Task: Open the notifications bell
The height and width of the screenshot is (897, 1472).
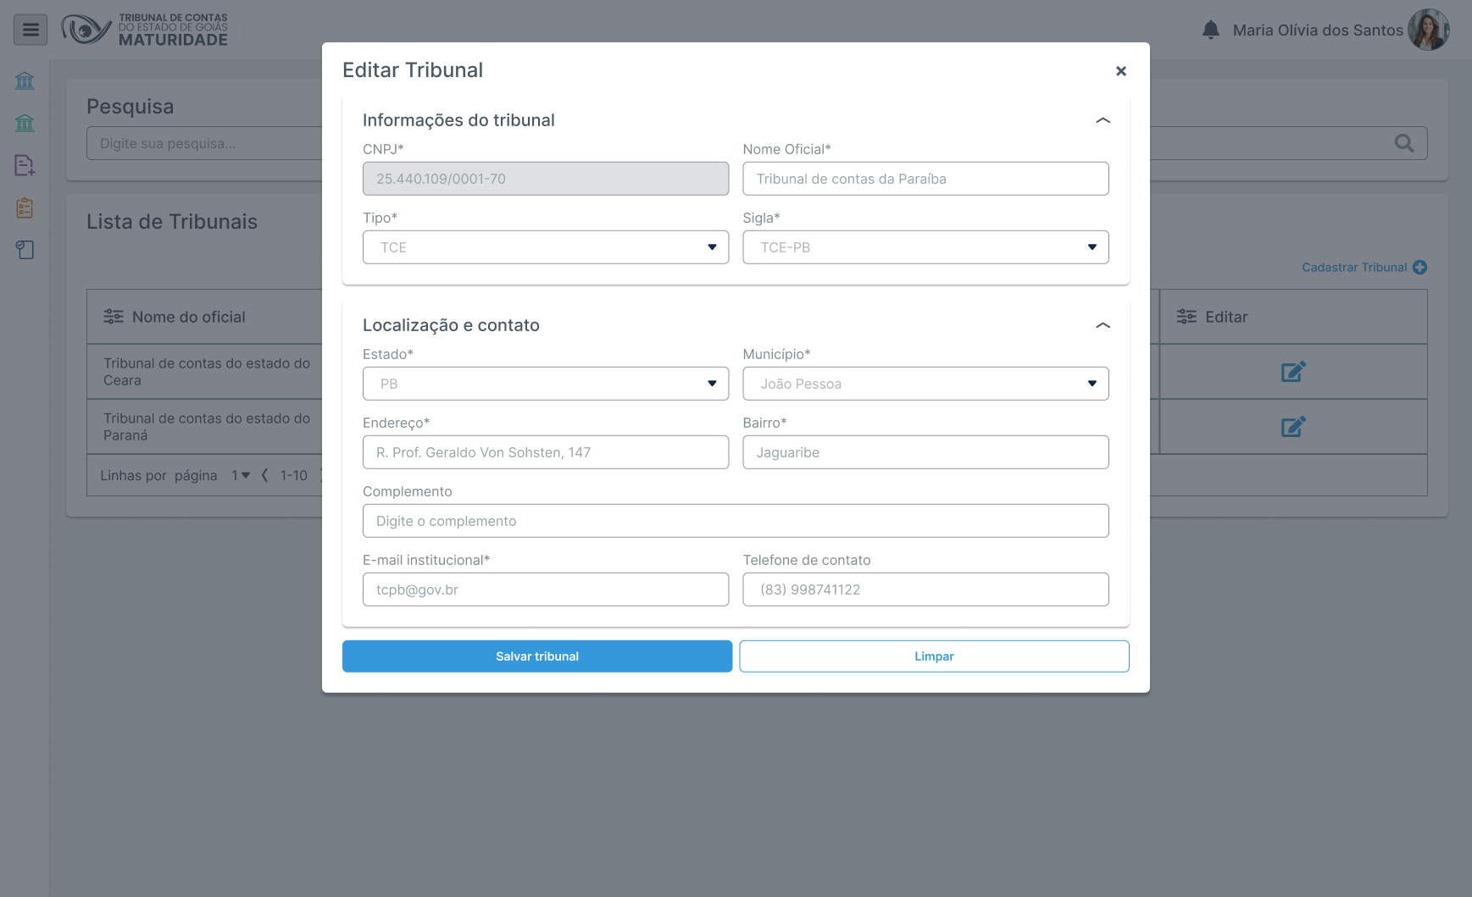Action: 1211,30
